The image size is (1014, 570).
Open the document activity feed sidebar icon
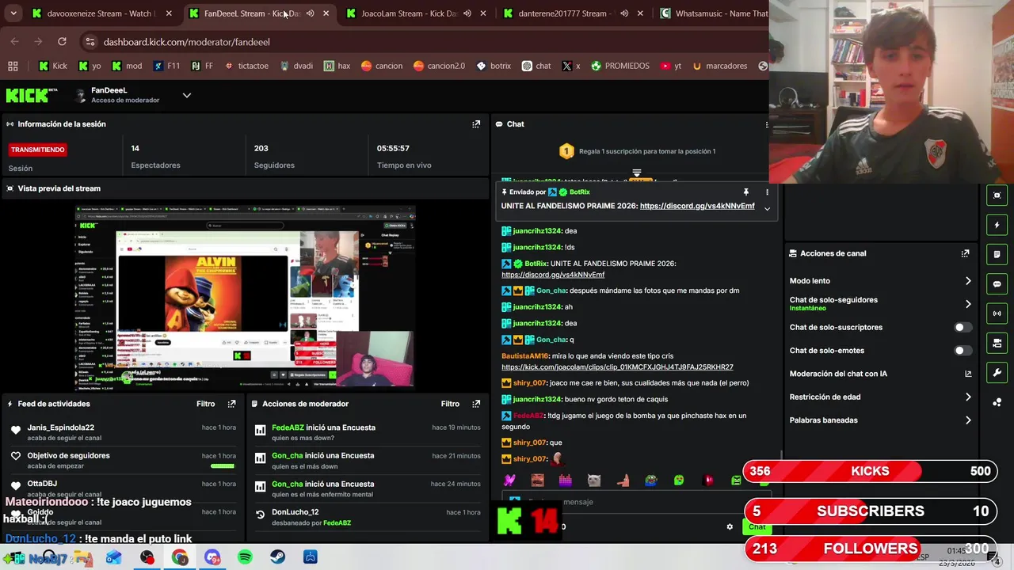tap(997, 254)
